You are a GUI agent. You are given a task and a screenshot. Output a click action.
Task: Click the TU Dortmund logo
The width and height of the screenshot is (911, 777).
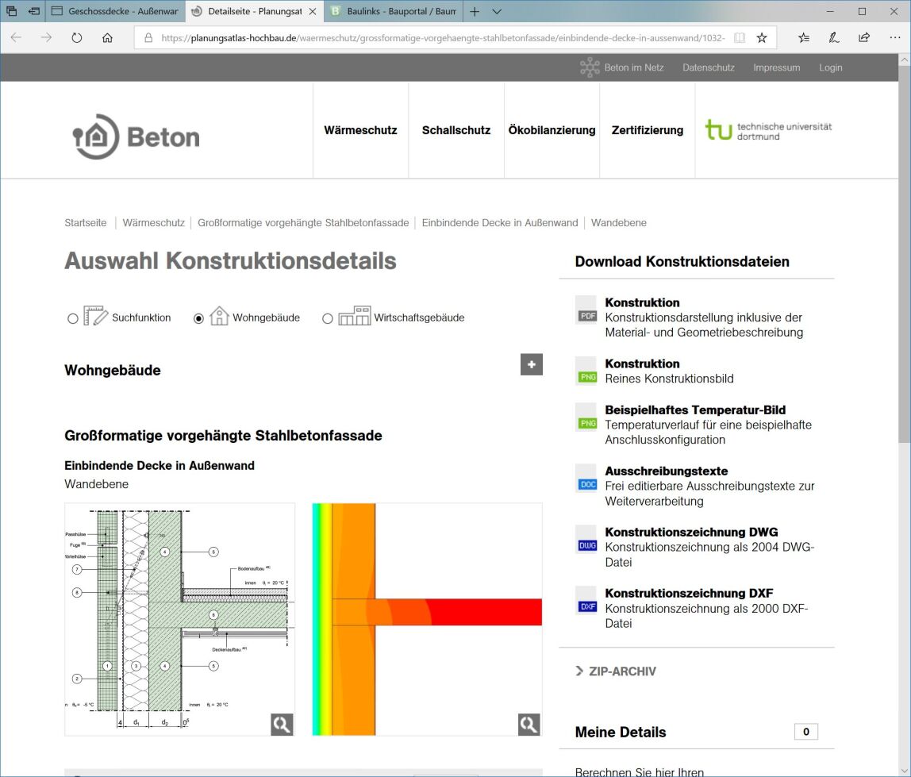pyautogui.click(x=768, y=130)
